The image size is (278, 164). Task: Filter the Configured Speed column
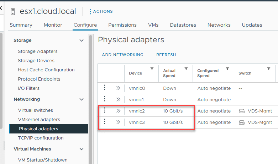227,69
